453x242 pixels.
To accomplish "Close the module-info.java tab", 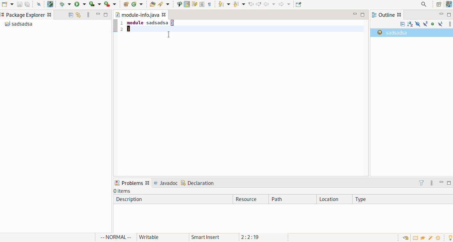I will [164, 15].
